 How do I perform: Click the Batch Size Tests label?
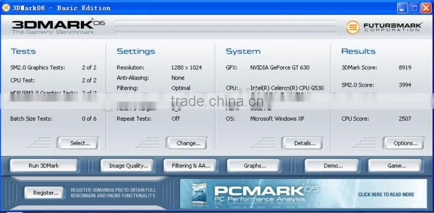click(x=31, y=119)
